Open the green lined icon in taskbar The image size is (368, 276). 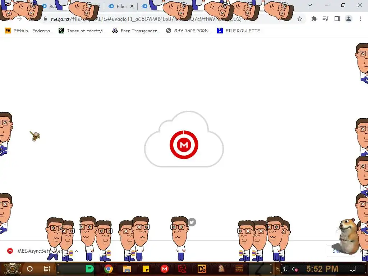(x=89, y=269)
